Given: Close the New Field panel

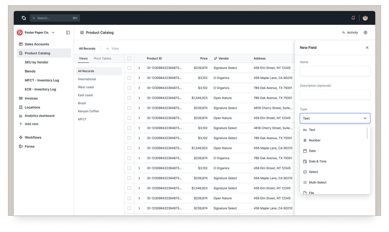Looking at the screenshot, I should [x=367, y=48].
